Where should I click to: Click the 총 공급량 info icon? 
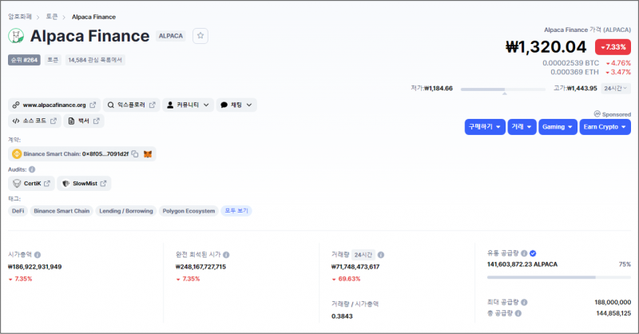pyautogui.click(x=518, y=313)
